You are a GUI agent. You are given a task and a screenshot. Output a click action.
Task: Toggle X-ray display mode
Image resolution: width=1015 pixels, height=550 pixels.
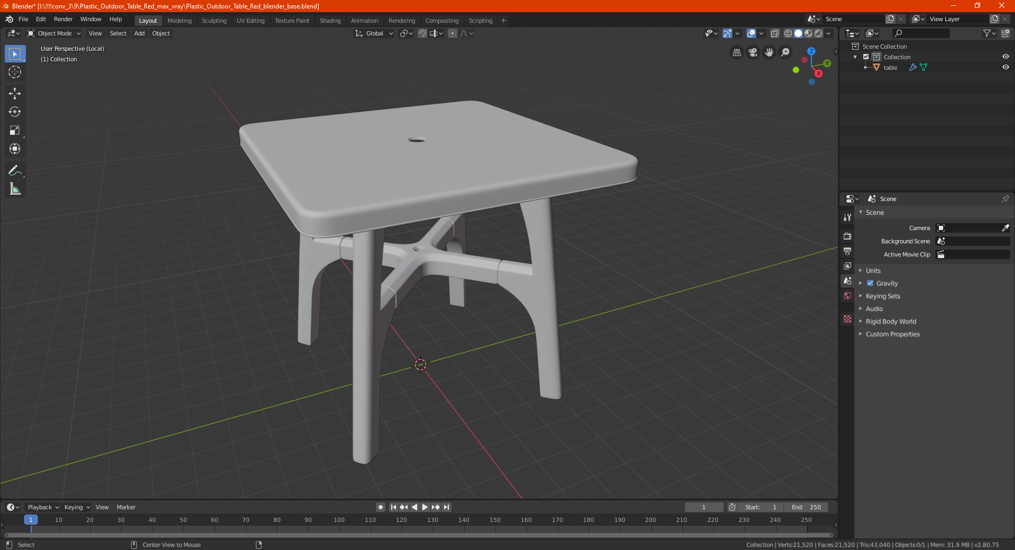774,33
